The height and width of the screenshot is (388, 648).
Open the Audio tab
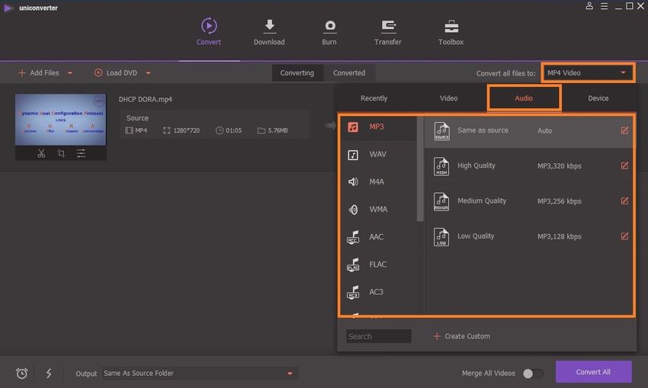point(524,98)
